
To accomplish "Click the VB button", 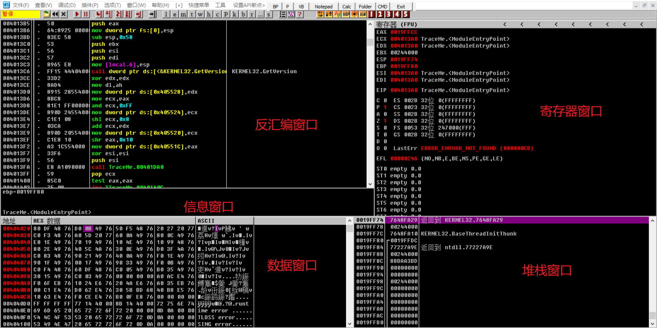I will point(301,6).
